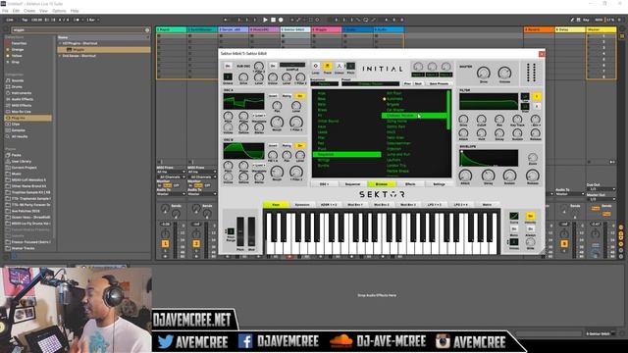Open Drums category in browser sidebar

tap(17, 86)
